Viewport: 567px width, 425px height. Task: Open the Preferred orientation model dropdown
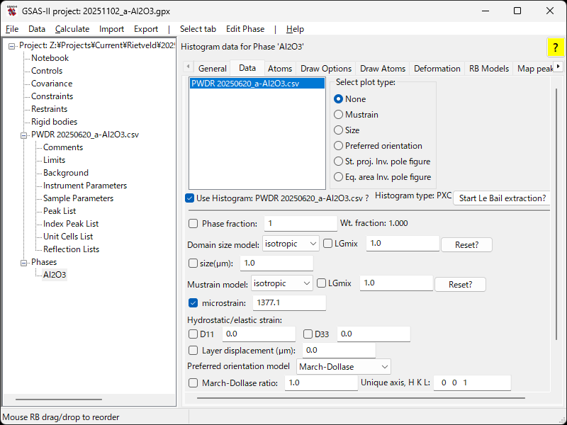click(x=343, y=367)
